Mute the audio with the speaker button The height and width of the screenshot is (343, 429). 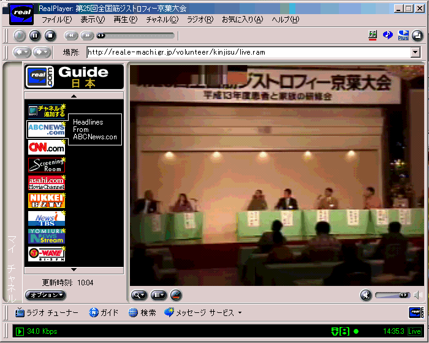pos(366,295)
